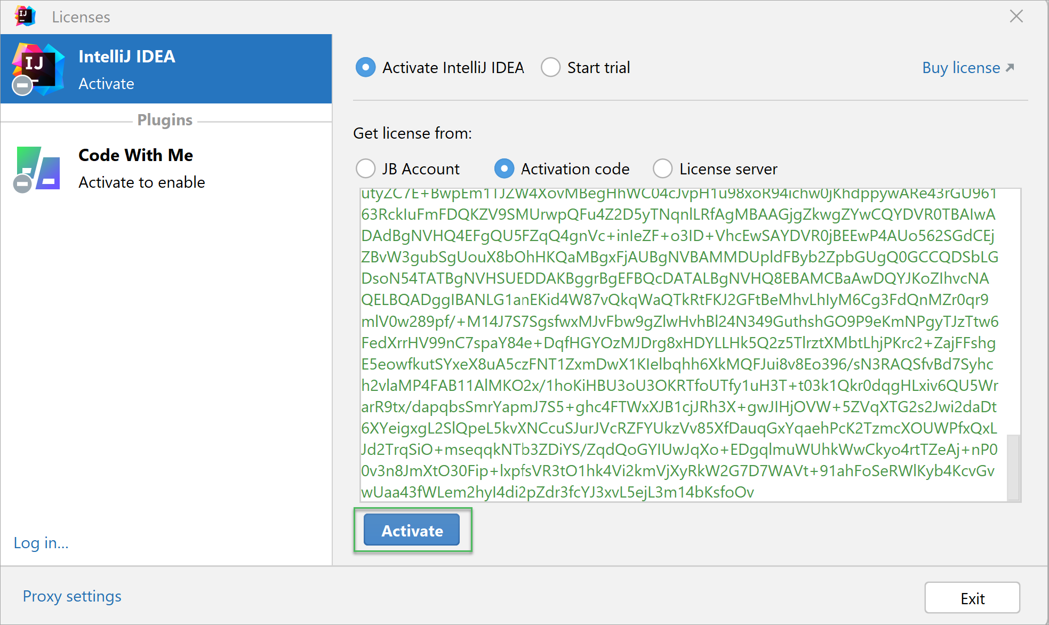Click the JetBrains icon in title bar
The image size is (1049, 625).
[25, 17]
